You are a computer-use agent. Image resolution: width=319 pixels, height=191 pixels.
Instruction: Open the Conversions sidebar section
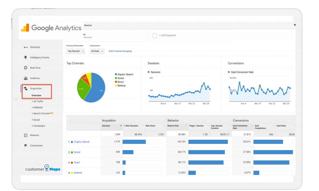[x=36, y=146]
